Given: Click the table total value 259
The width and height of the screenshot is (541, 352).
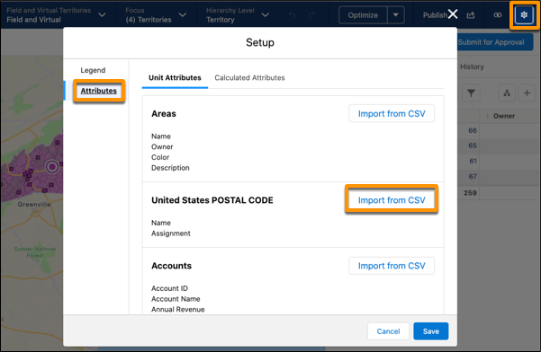Looking at the screenshot, I should 470,193.
